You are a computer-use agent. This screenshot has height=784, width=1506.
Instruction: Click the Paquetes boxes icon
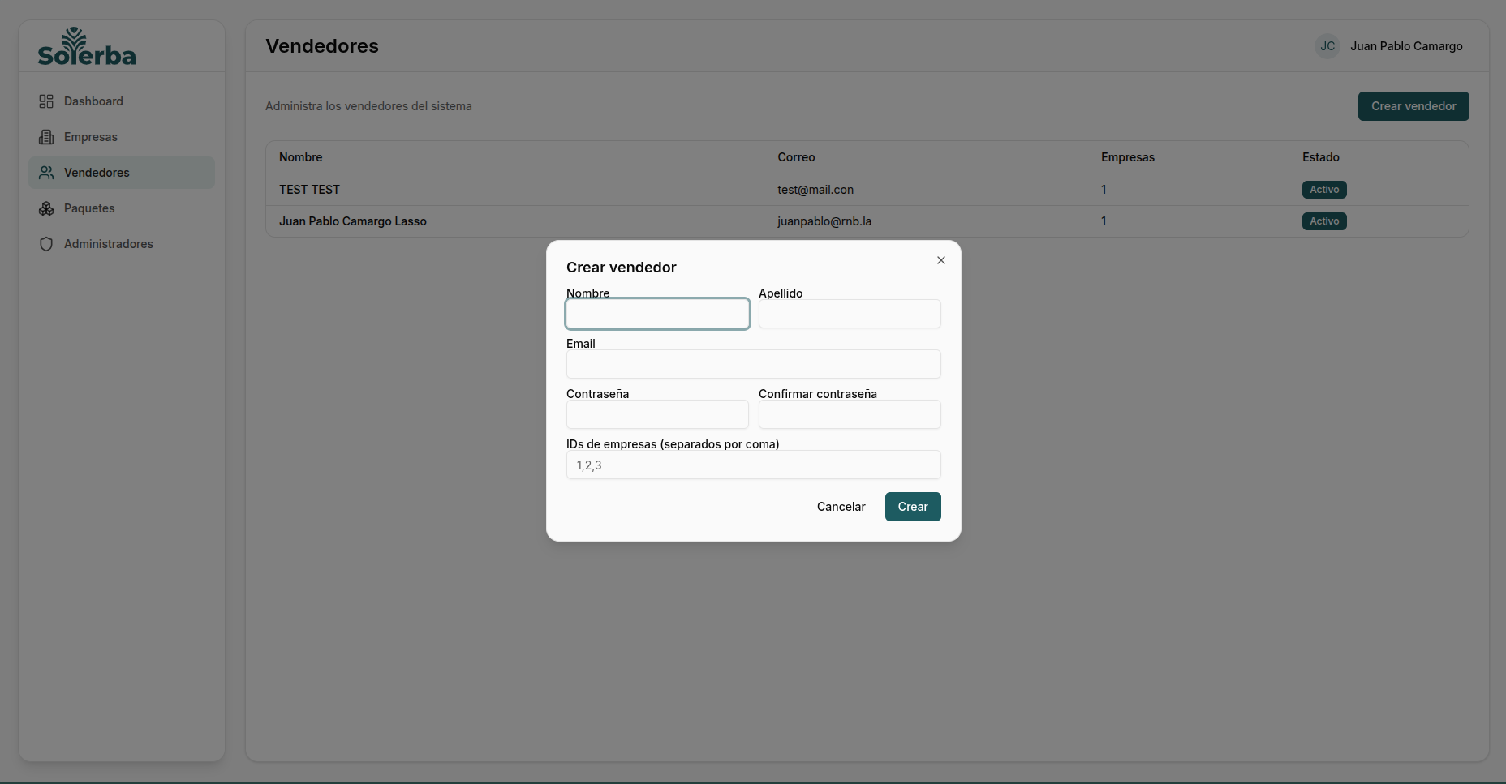46,208
